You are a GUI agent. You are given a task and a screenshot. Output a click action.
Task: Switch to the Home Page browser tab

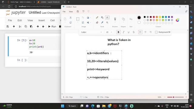(21, 2)
